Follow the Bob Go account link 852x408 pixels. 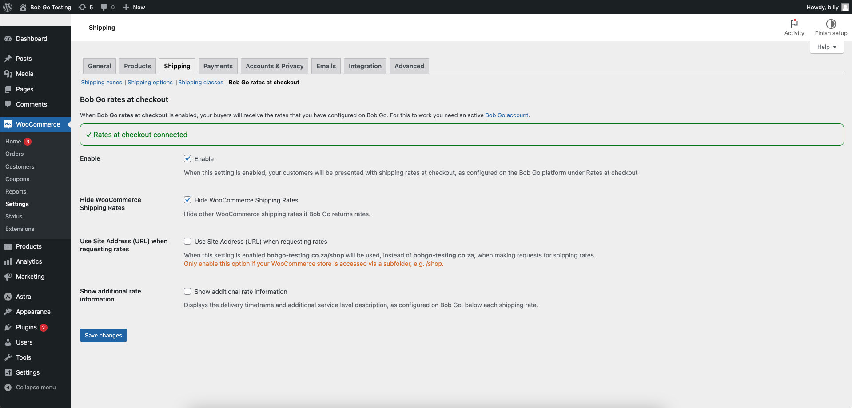507,115
